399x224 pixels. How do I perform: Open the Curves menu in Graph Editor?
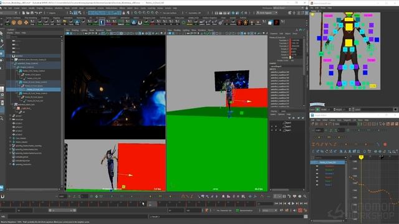[332, 120]
